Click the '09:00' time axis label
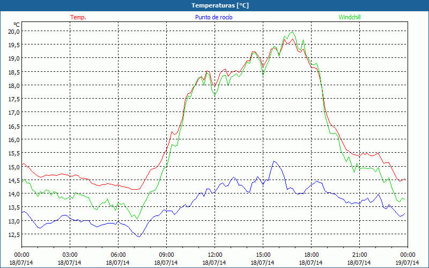The width and height of the screenshot is (429, 268). click(x=166, y=255)
